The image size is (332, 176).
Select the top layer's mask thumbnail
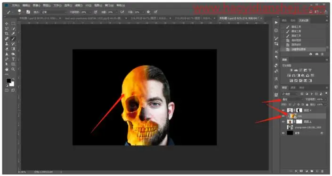299,110
